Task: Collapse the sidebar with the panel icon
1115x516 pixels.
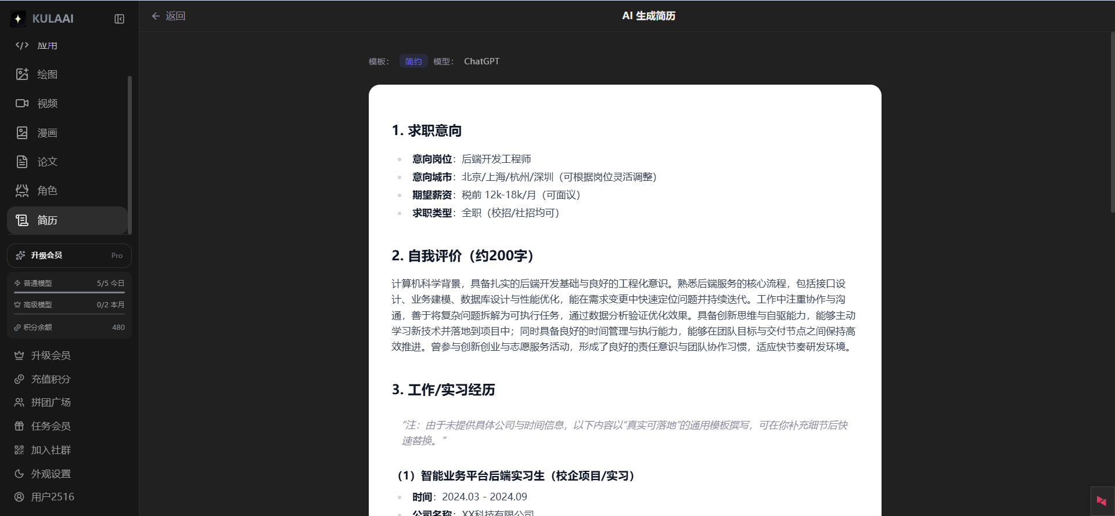Action: pos(119,19)
